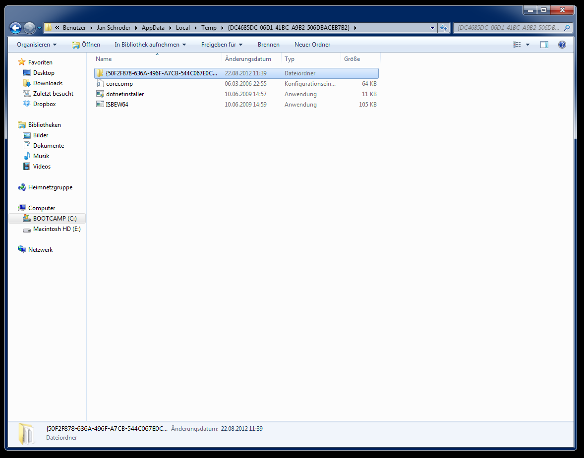The width and height of the screenshot is (584, 458).
Task: Change the view with the view icon
Action: click(517, 44)
